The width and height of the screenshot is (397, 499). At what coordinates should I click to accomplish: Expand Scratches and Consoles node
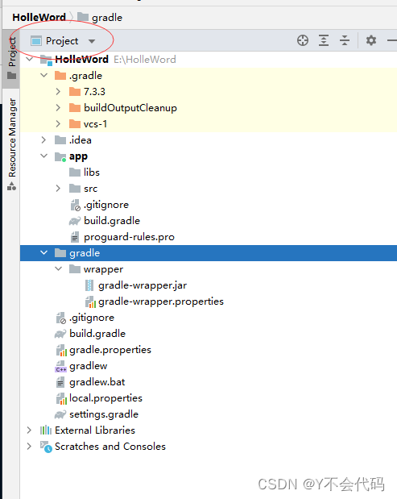pos(29,446)
